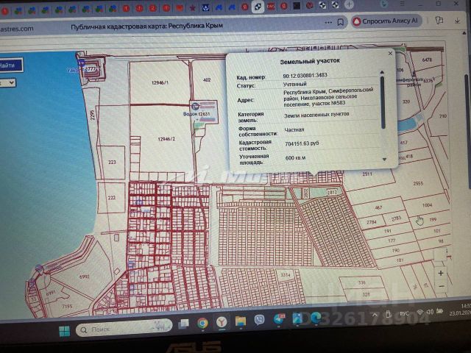471x353 pixels.
Task: Open Yandex Browser from taskbar
Action: click(x=222, y=322)
